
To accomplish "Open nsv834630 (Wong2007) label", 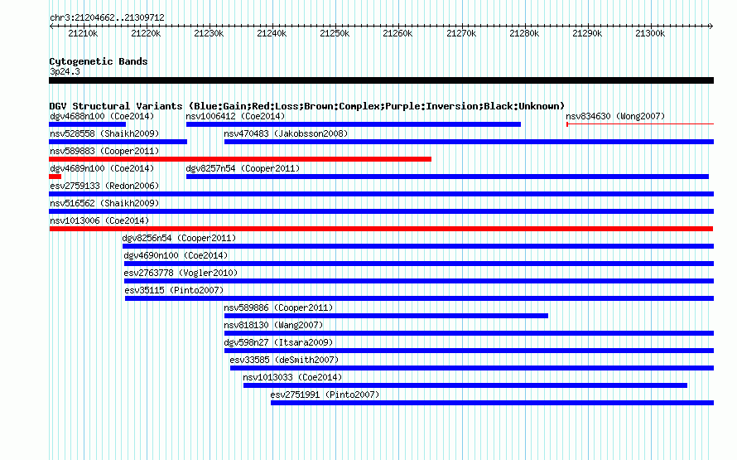I will [615, 116].
